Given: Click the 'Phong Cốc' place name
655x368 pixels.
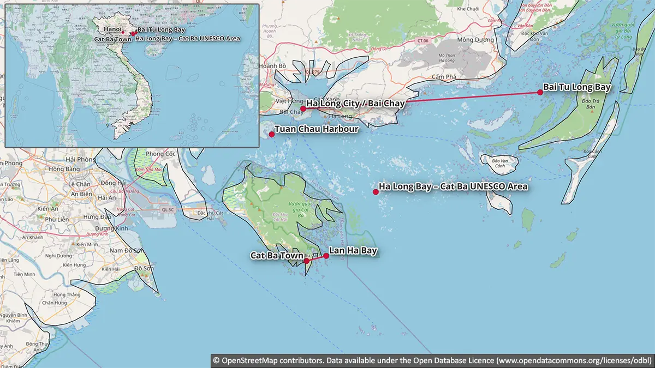Looking at the screenshot, I should [x=160, y=154].
